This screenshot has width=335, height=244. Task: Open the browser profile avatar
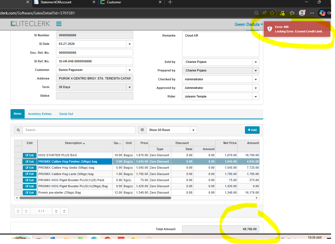click(x=302, y=13)
